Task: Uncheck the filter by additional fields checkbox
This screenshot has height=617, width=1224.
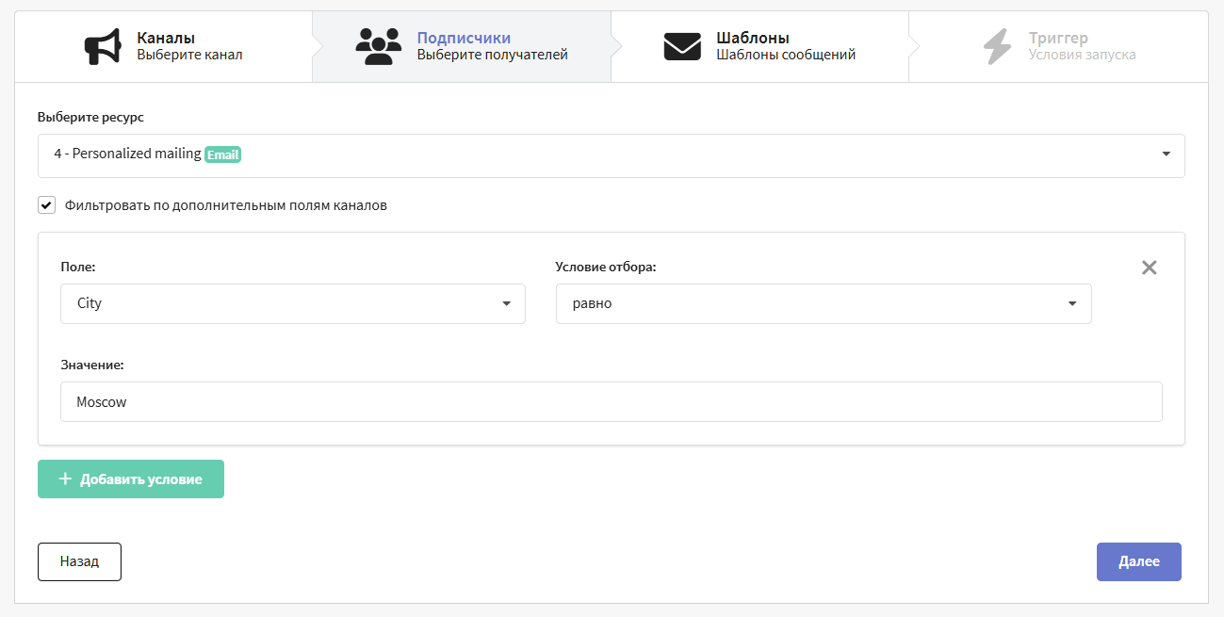Action: pyautogui.click(x=46, y=204)
